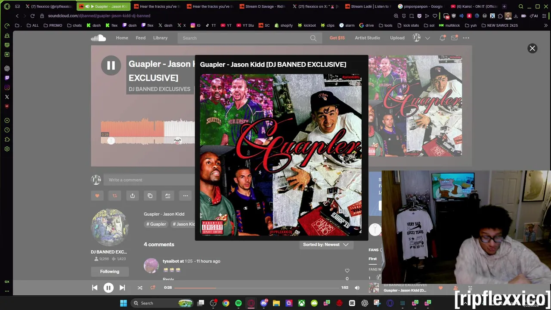
Task: Open the Windows Start menu
Action: [124, 303]
